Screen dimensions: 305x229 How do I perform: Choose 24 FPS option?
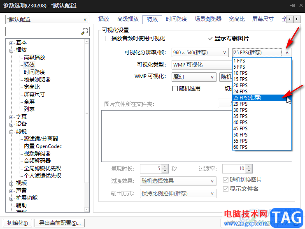pyautogui.click(x=262, y=92)
